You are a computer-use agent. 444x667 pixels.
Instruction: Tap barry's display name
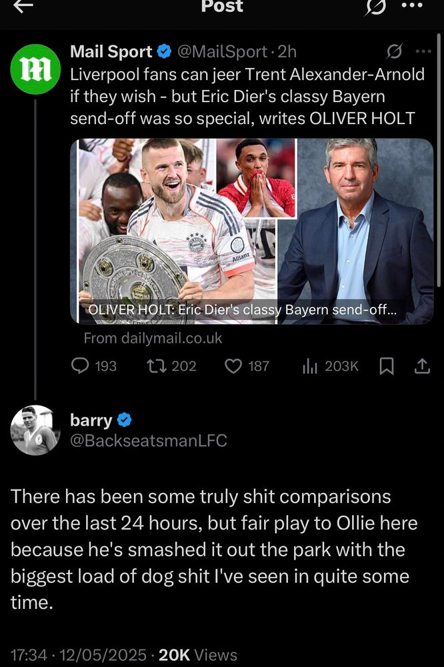point(91,420)
